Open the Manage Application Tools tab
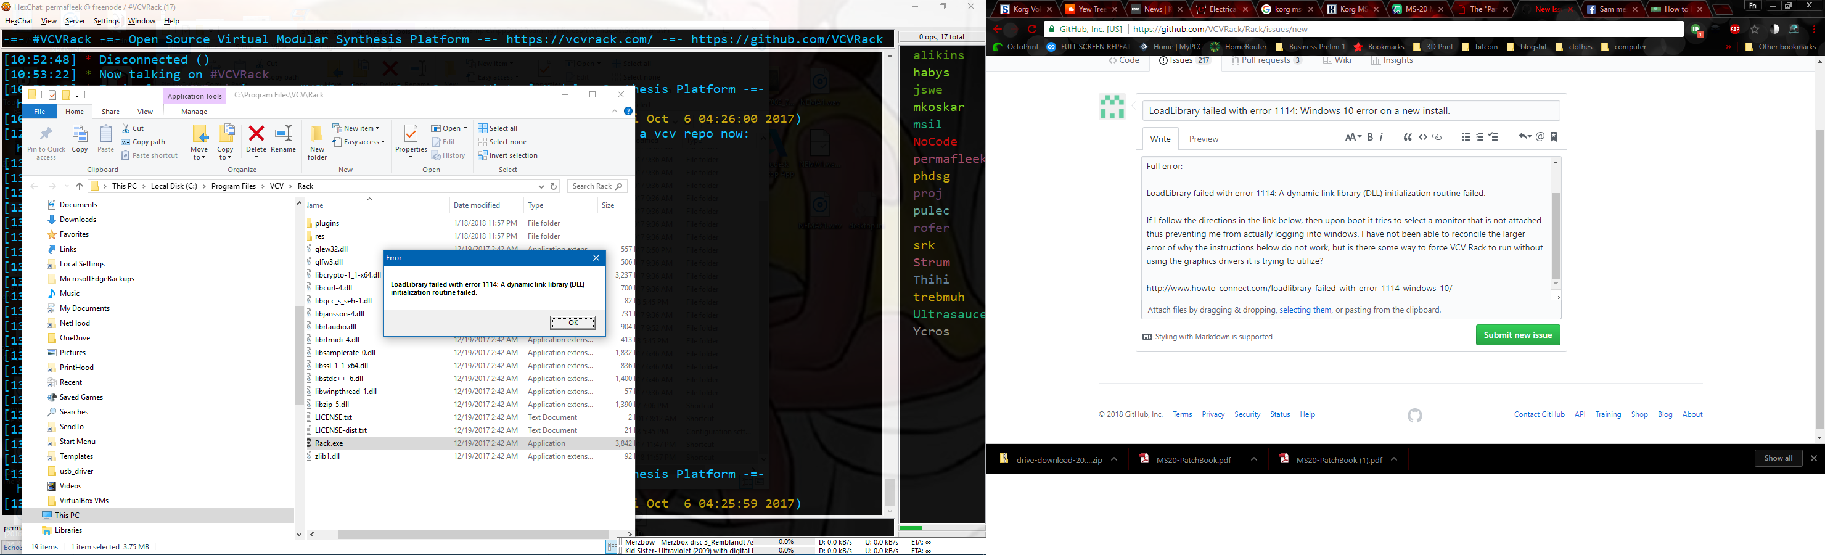Viewport: 1825px width, 555px height. pos(194,111)
